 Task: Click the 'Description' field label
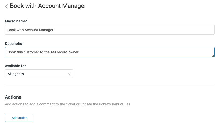(15, 44)
